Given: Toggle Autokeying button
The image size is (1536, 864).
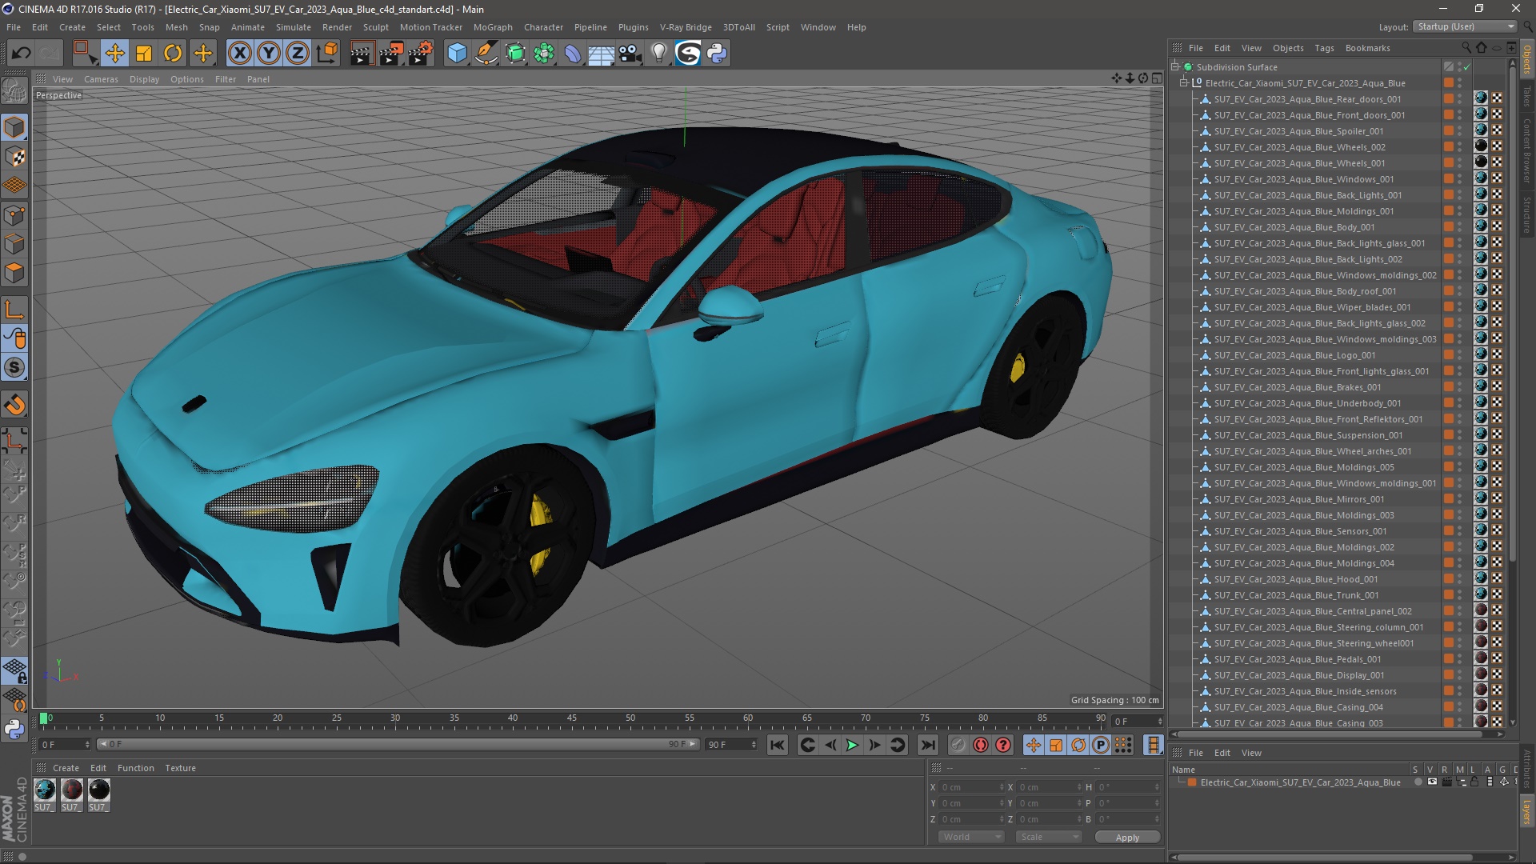Looking at the screenshot, I should (980, 745).
